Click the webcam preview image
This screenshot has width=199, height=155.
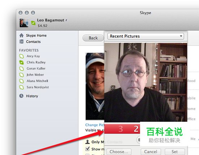(145, 82)
